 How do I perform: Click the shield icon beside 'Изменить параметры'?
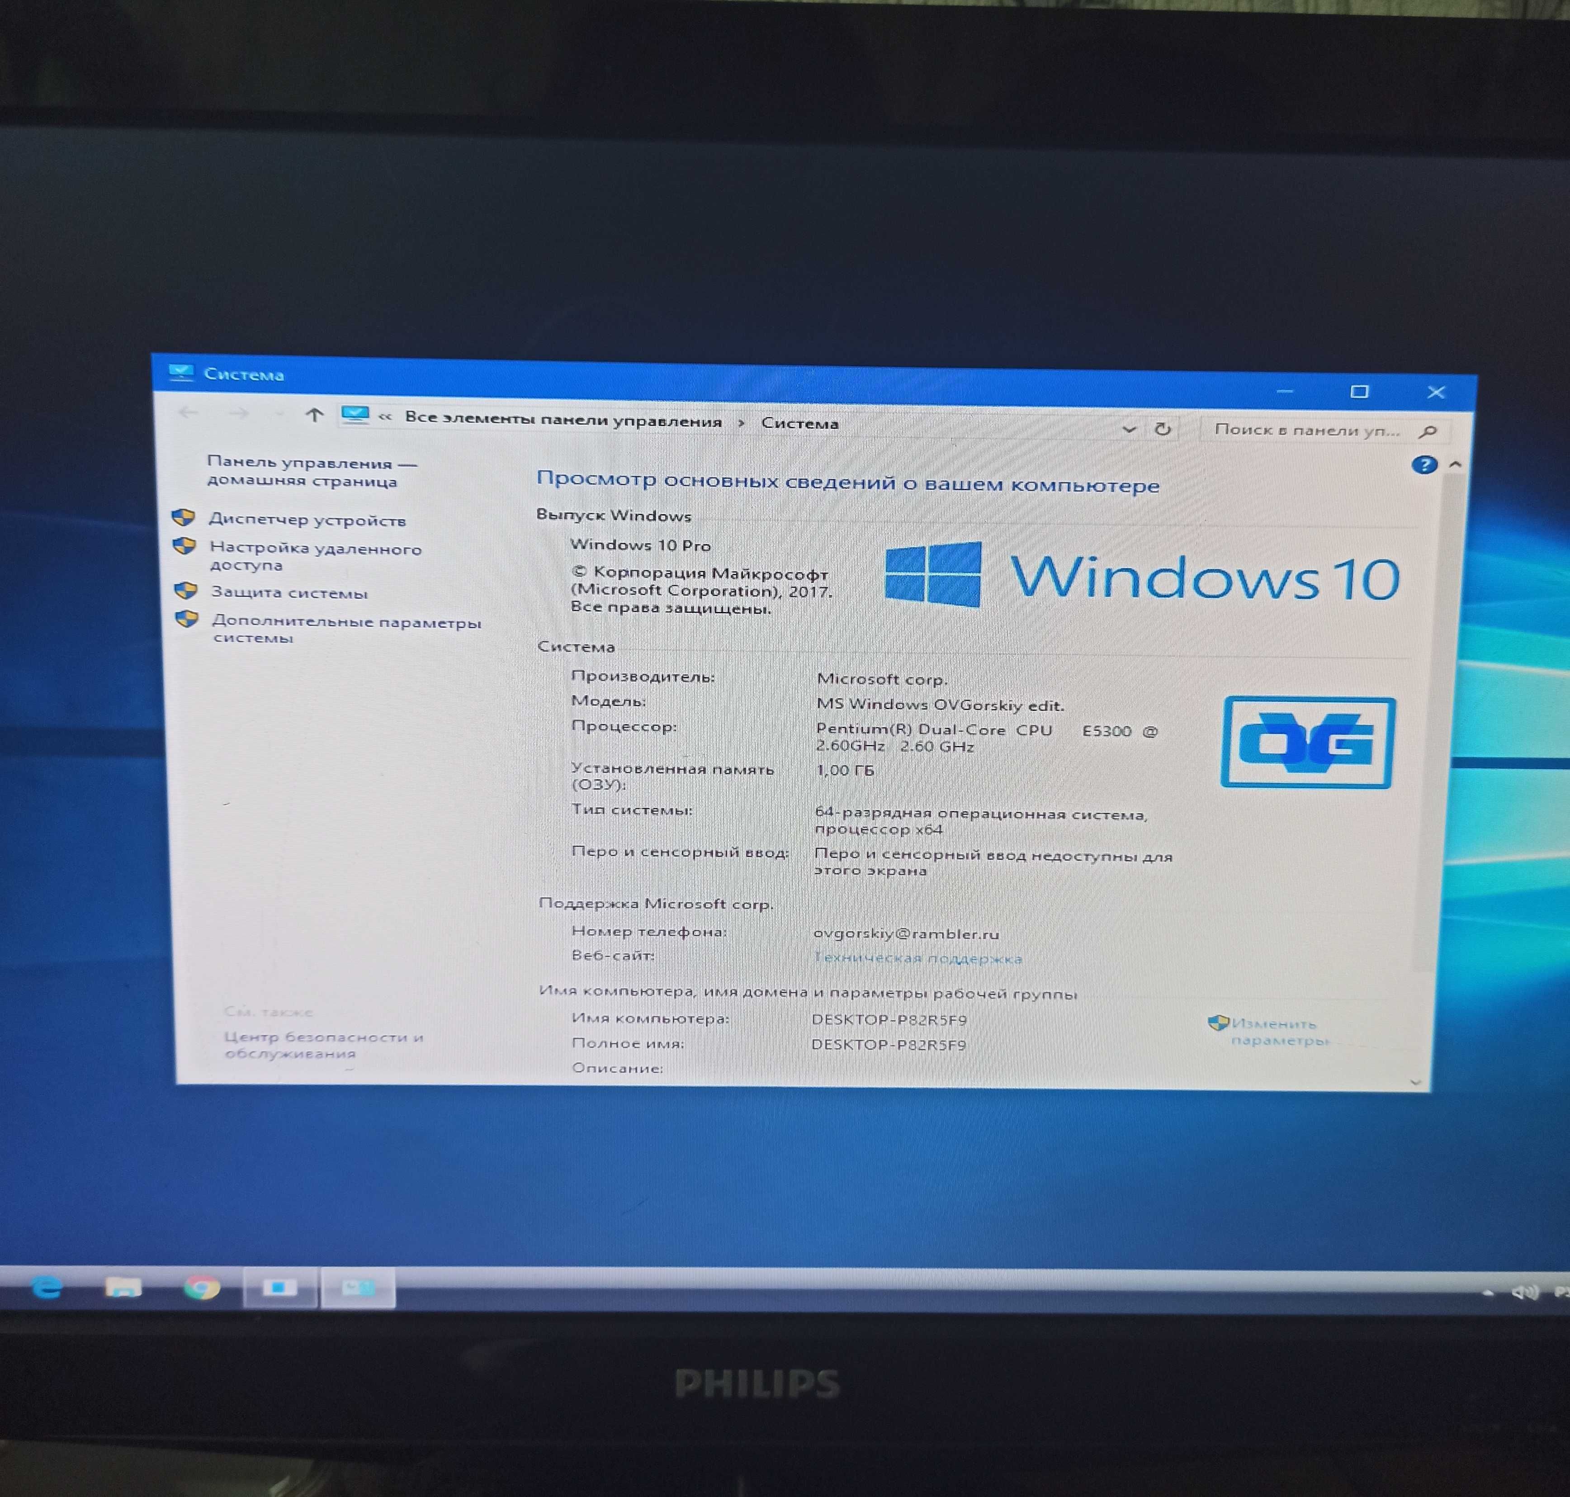click(x=1218, y=1023)
